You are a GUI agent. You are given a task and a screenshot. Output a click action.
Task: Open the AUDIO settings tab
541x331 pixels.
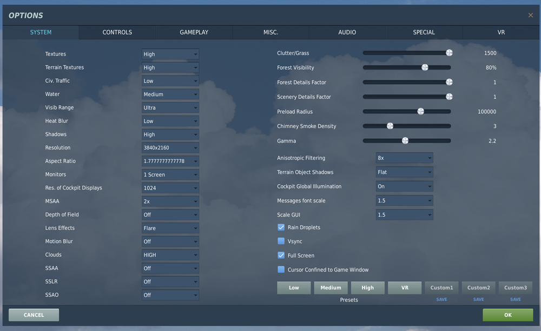pos(347,32)
